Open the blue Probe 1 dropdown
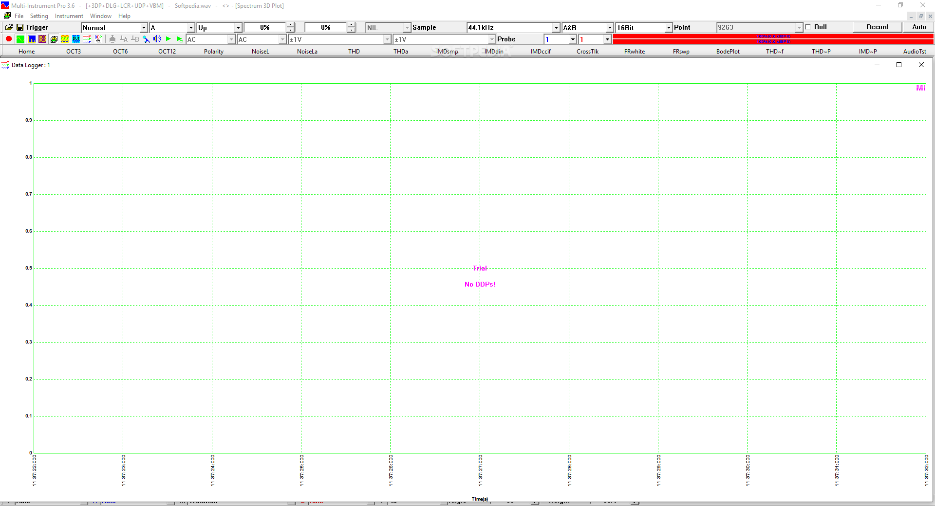 (573, 39)
